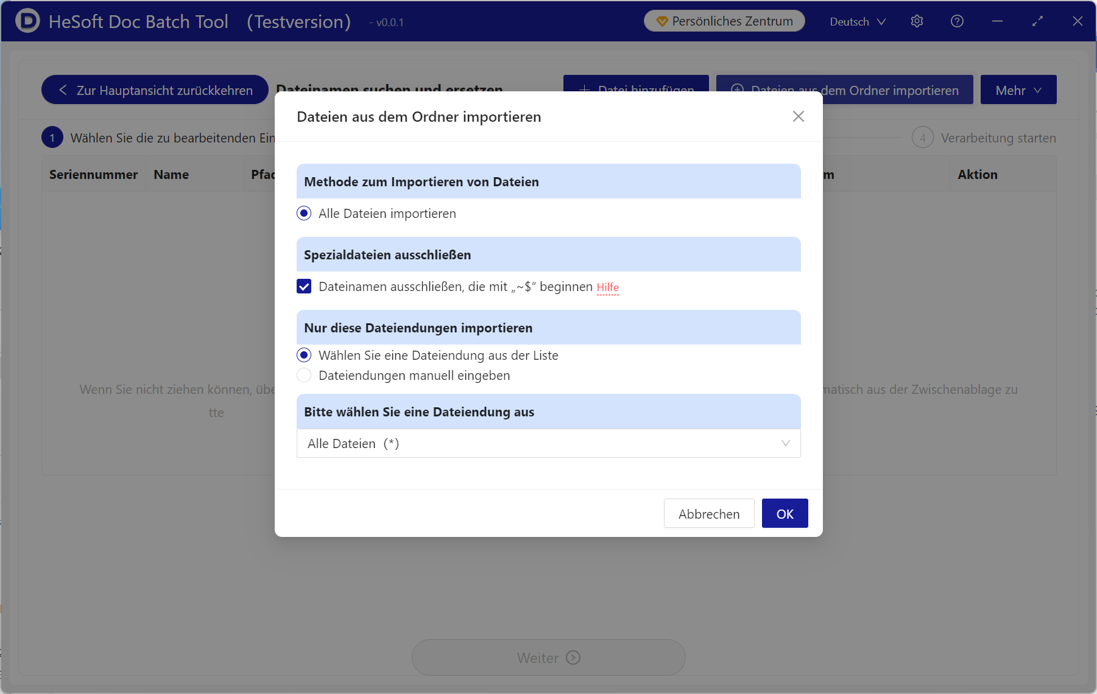Open the Alle Dateien (*) extension dropdown
This screenshot has height=694, width=1097.
548,444
